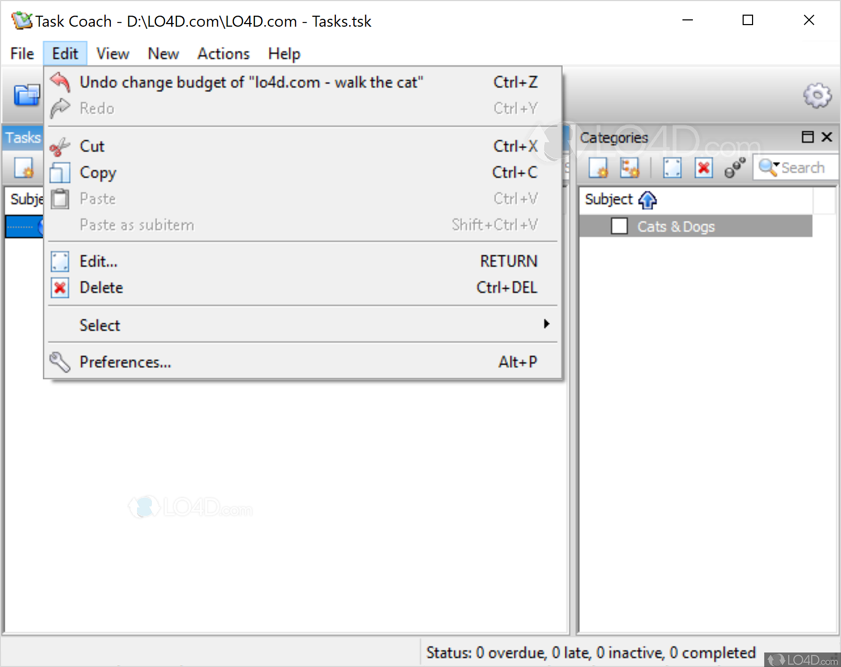Add a new subcategory using its icon
This screenshot has width=841, height=667.
pos(630,168)
